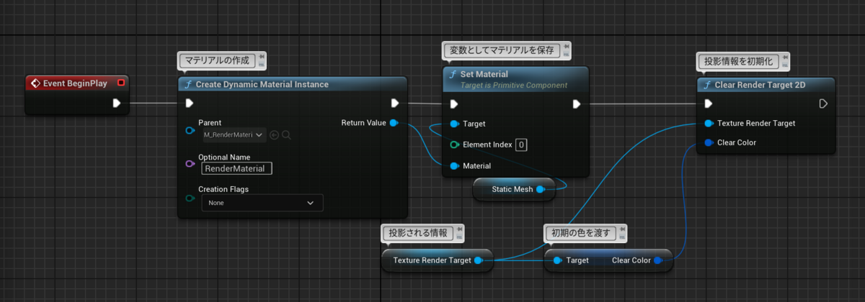Toggle visibility of the '投影情報を初期化' comment bubble
Viewport: 865px width, 302px height.
point(784,65)
